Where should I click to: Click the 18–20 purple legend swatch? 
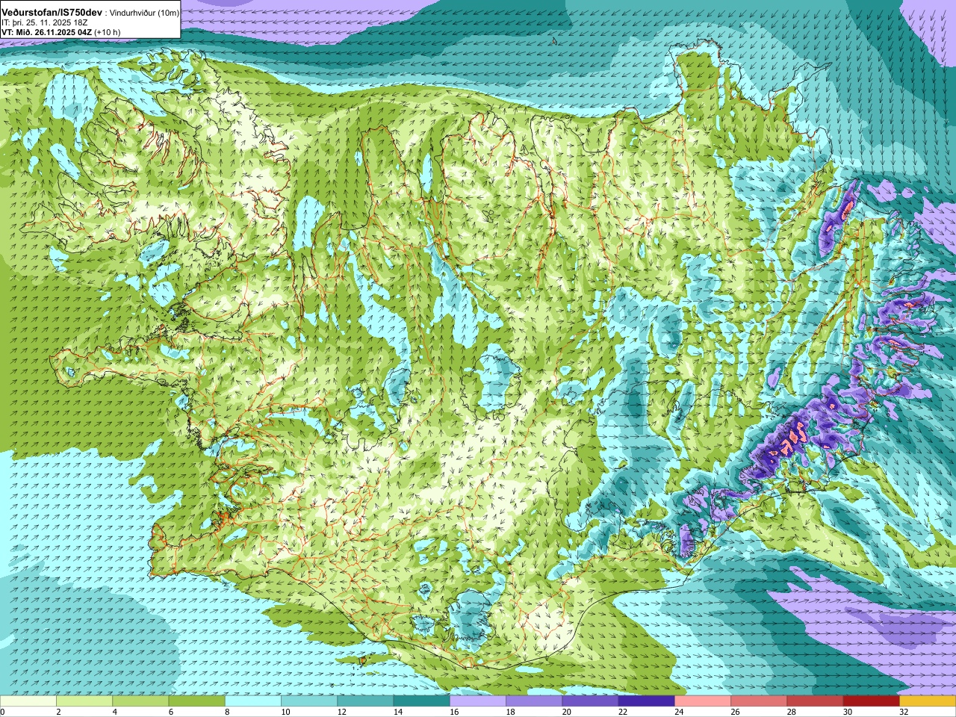click(534, 701)
